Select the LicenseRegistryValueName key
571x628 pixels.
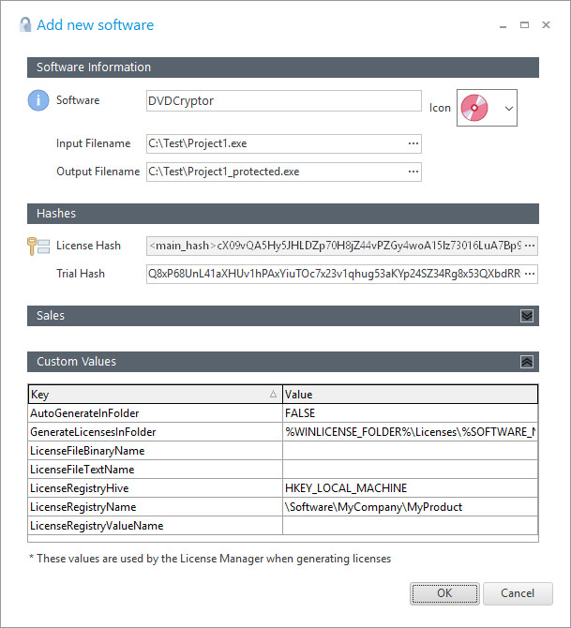click(x=155, y=526)
